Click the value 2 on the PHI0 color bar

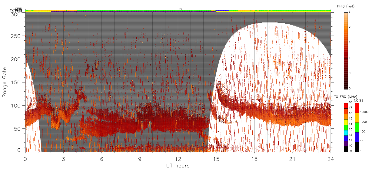pos(349,27)
